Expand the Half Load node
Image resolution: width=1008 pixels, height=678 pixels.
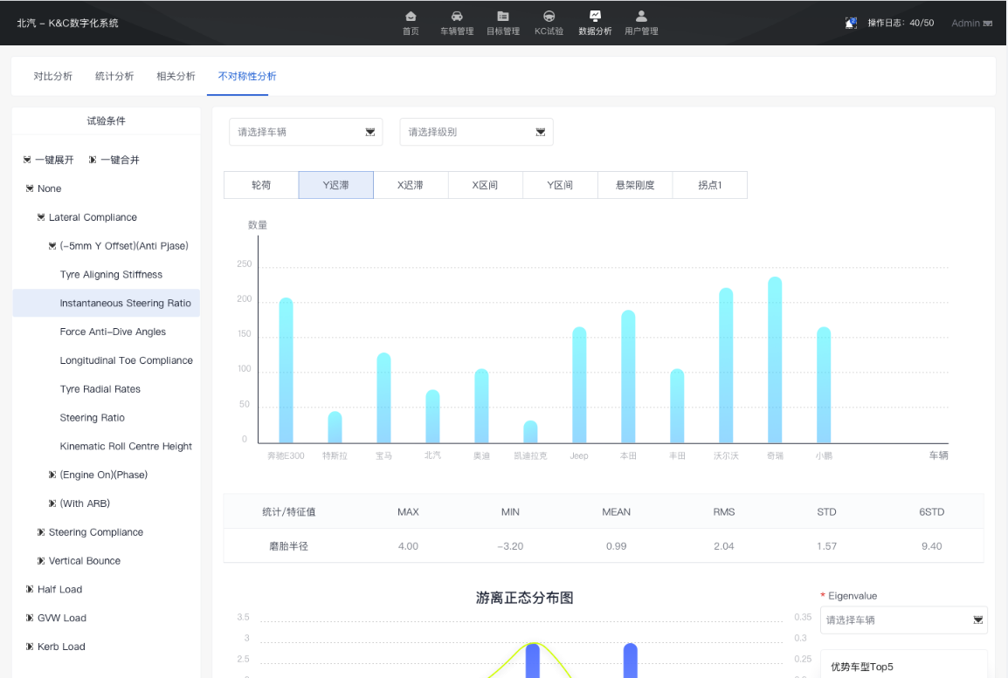click(x=30, y=589)
